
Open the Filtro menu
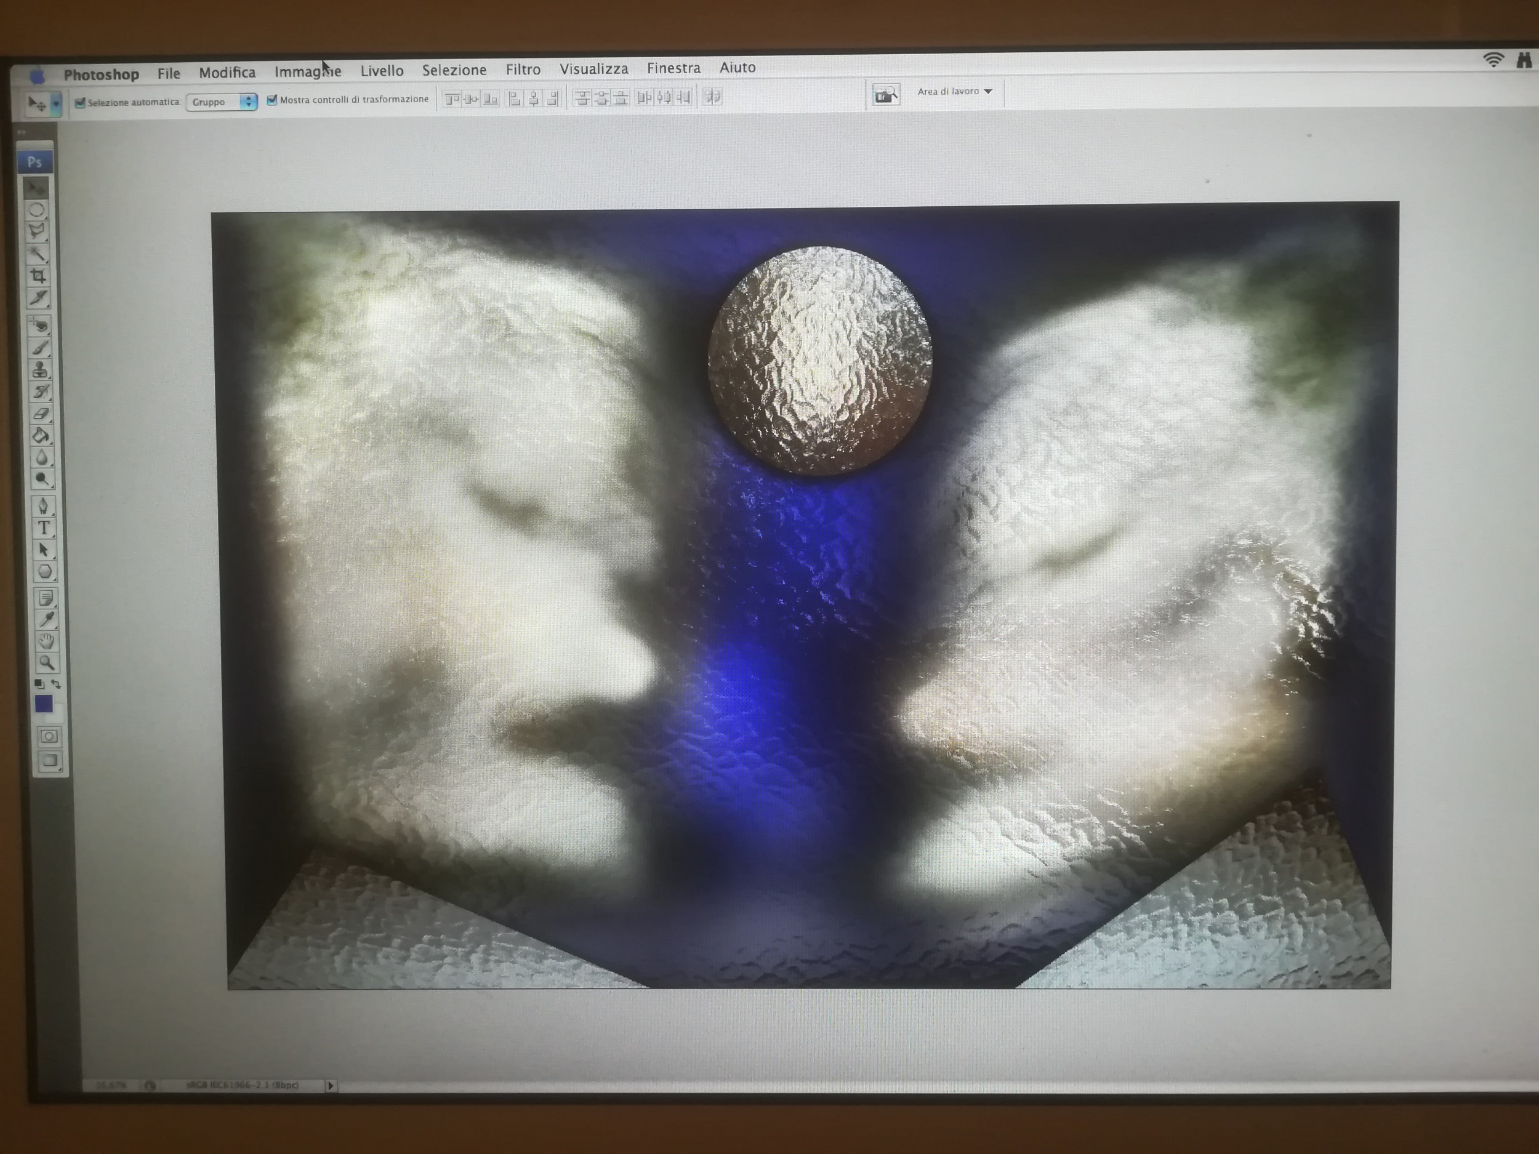pyautogui.click(x=523, y=70)
